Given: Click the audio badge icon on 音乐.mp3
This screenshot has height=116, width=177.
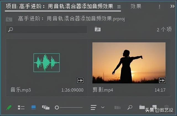Looking at the screenshot, I should (x=80, y=80).
